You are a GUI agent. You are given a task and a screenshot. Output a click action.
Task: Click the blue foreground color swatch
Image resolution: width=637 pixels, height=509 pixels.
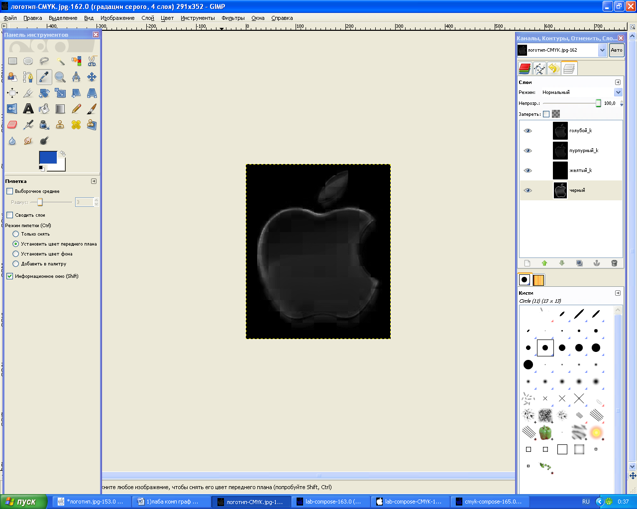click(48, 158)
